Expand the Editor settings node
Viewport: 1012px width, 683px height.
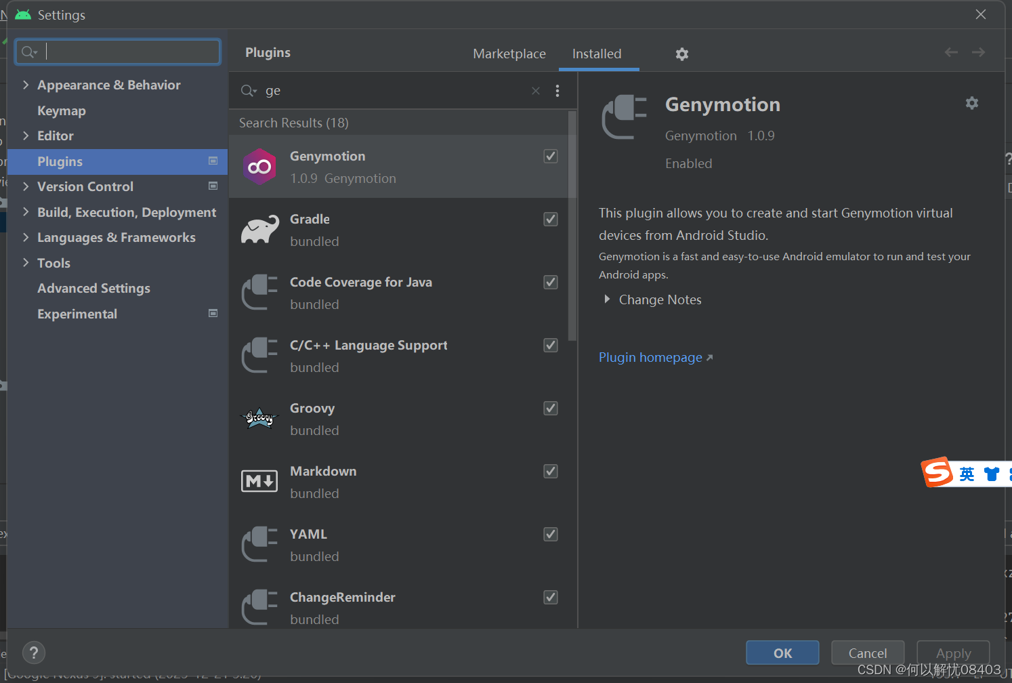pyautogui.click(x=26, y=136)
